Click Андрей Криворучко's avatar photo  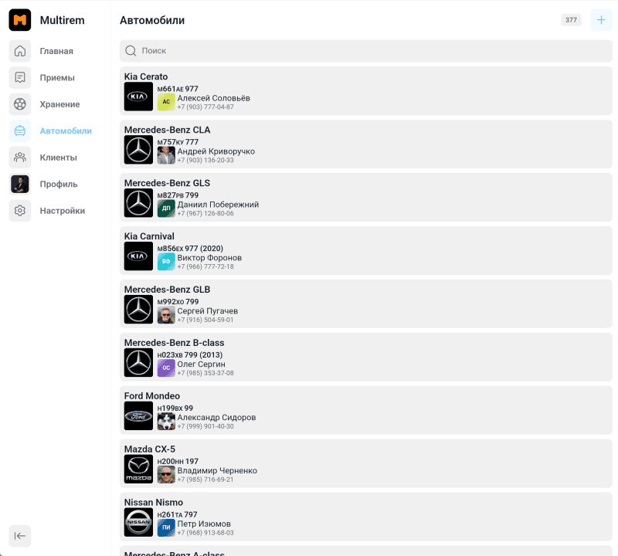[x=166, y=155]
